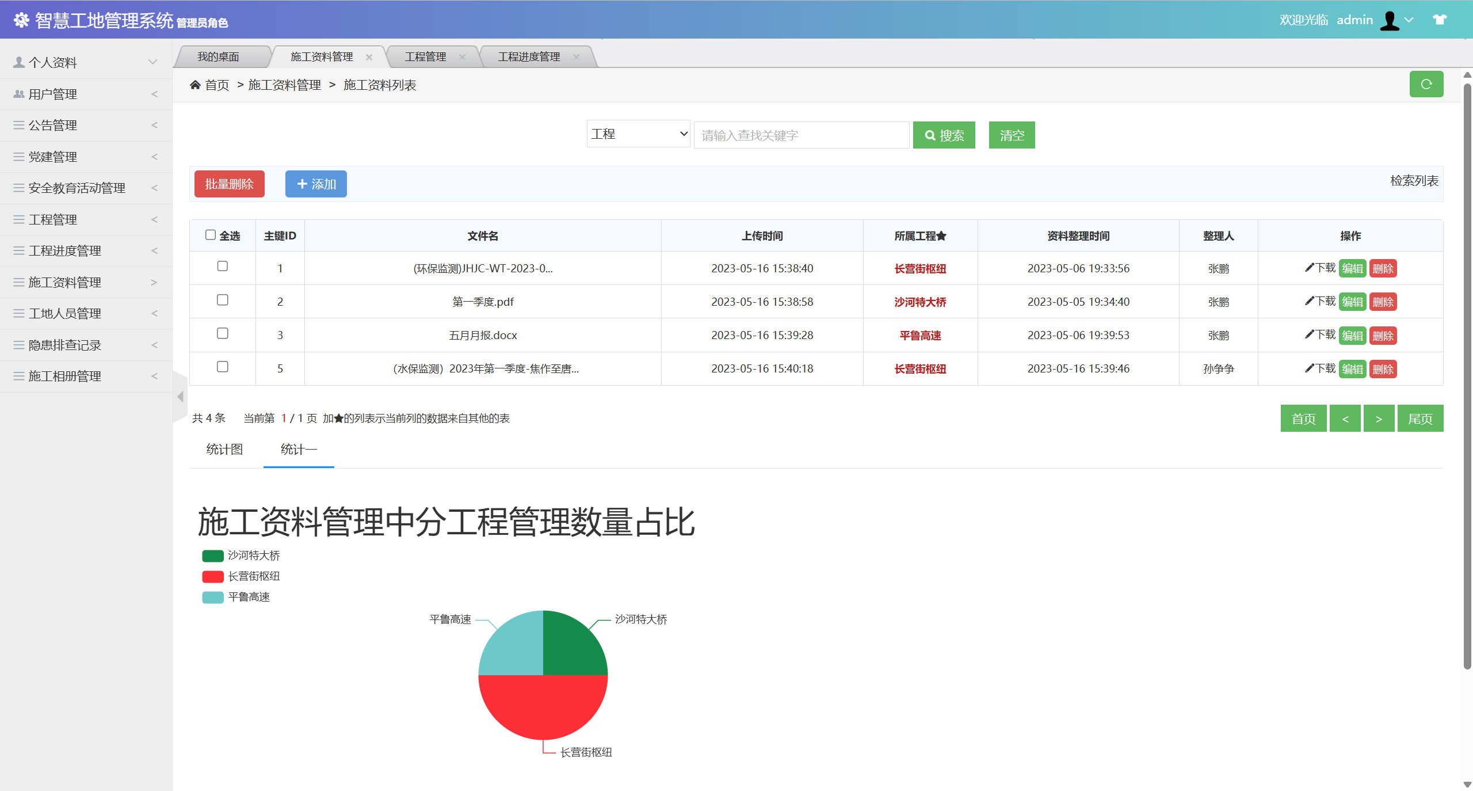Check the 全选 select-all checkbox
The image size is (1473, 791).
pos(211,234)
